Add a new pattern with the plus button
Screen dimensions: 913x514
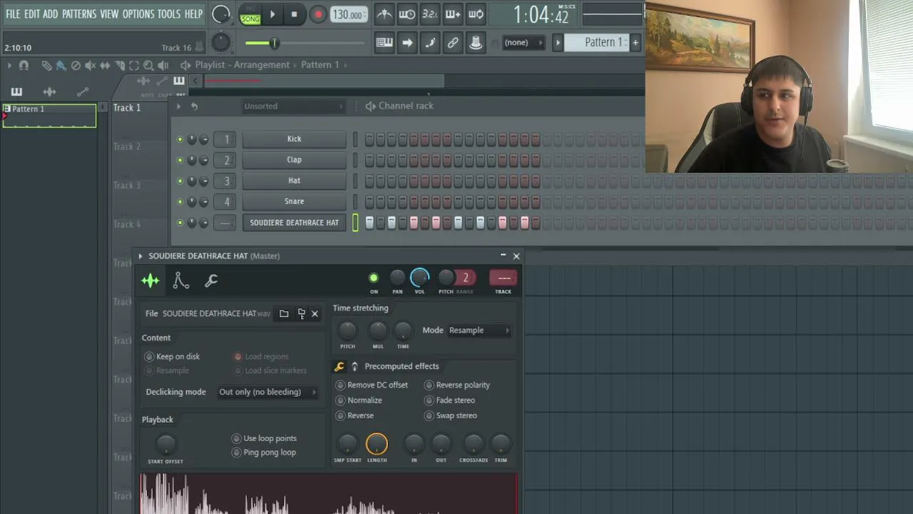tap(635, 43)
